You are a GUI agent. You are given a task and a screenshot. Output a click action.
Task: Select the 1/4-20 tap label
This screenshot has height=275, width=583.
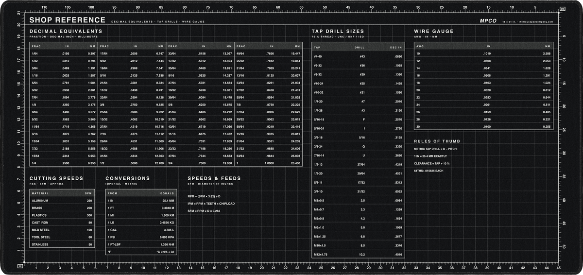(319, 101)
